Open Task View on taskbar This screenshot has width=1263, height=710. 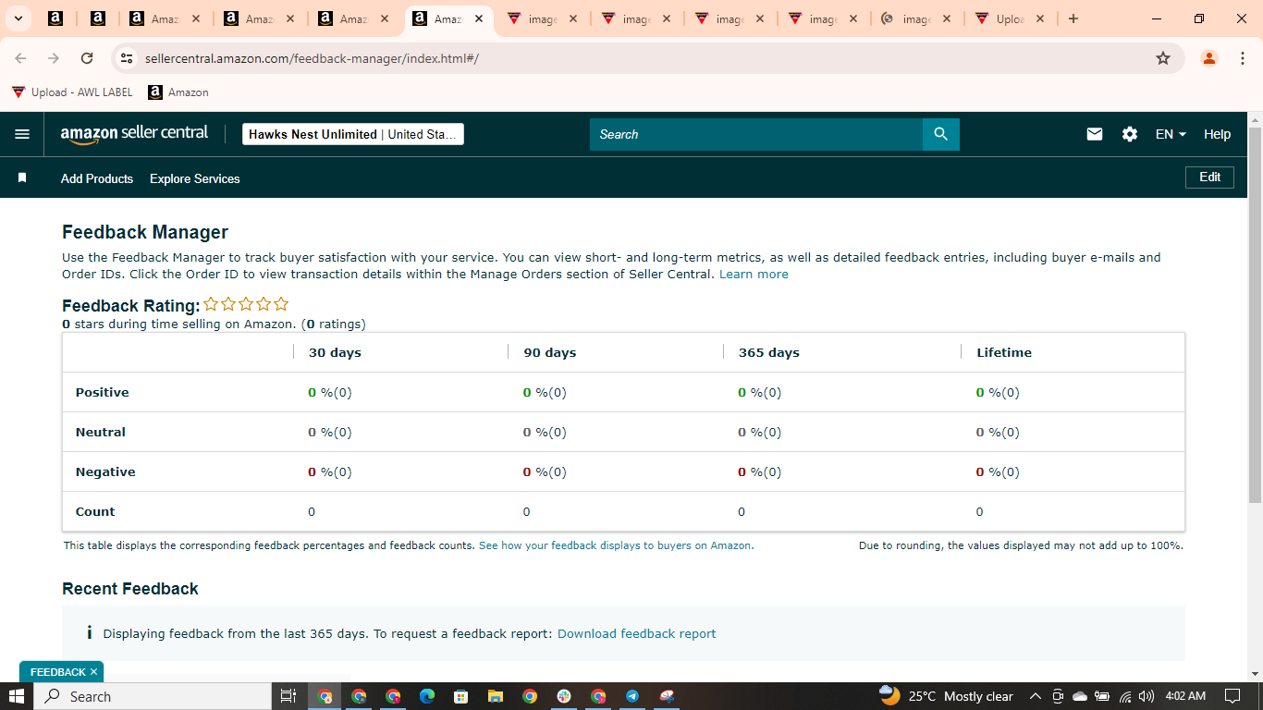pyautogui.click(x=288, y=696)
